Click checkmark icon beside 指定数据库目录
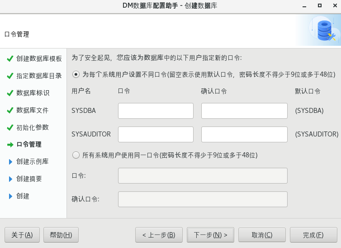 tap(10, 76)
